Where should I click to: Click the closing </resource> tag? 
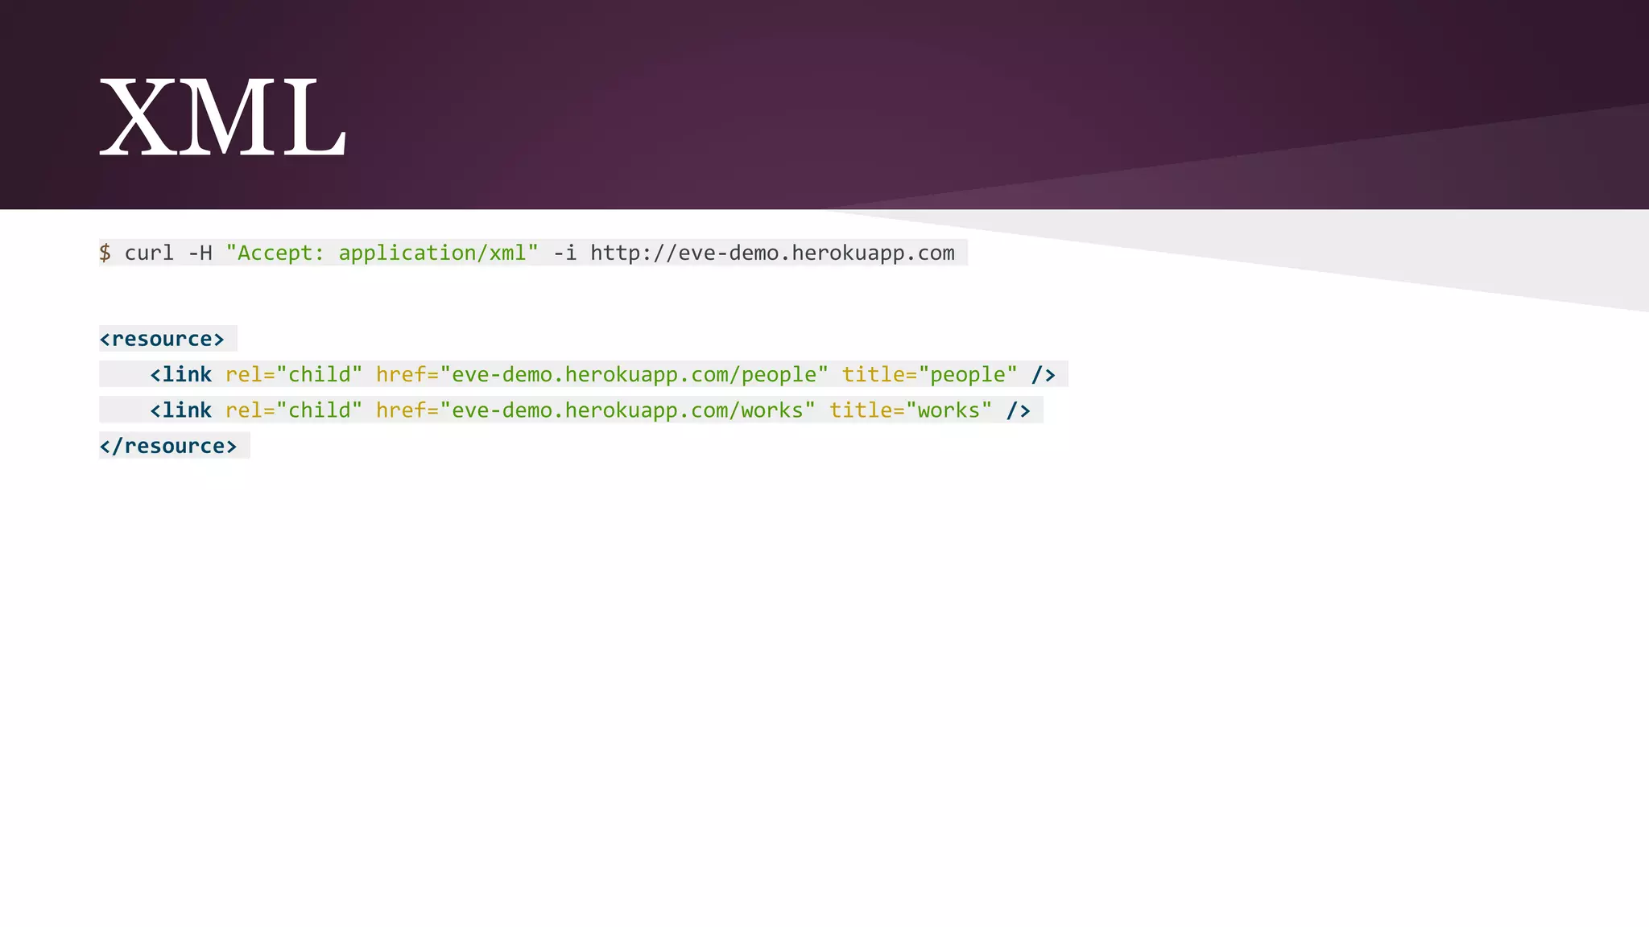(168, 446)
